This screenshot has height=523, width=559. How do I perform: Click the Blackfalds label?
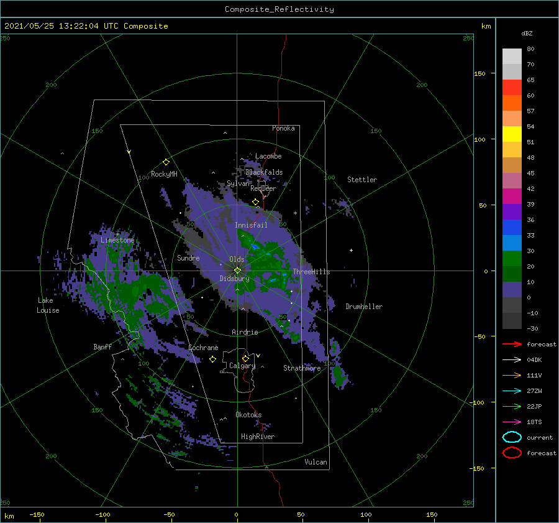tap(264, 172)
